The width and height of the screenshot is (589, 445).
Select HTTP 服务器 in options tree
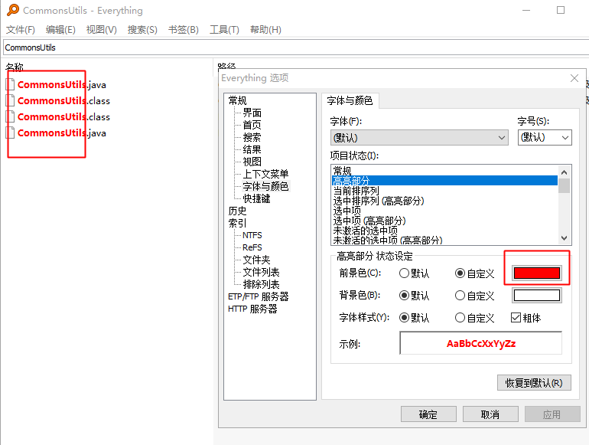coord(252,309)
